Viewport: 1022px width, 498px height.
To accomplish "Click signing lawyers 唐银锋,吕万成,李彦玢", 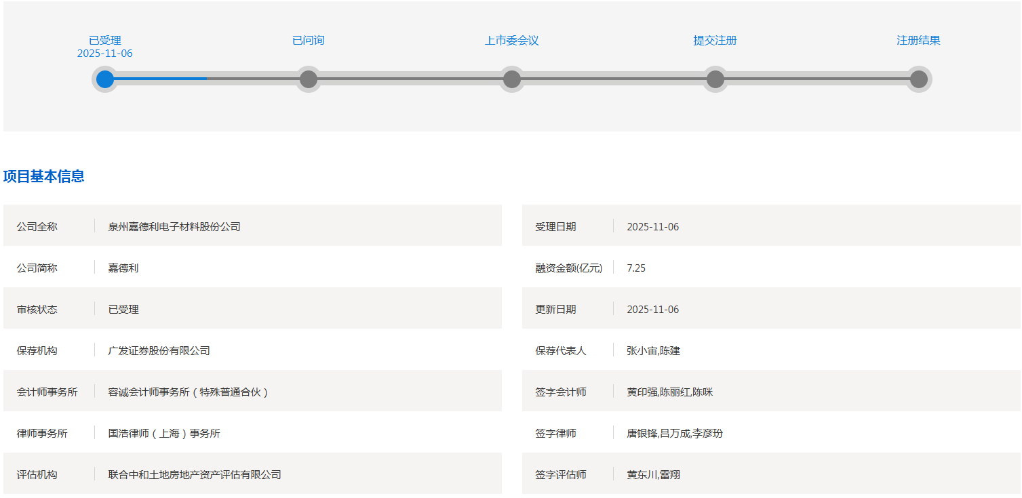I will (x=675, y=434).
